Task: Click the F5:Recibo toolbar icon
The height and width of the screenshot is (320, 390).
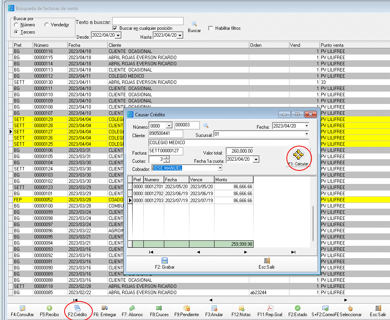Action: (x=49, y=308)
